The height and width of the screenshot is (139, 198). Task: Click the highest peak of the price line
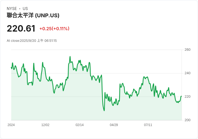click(70, 57)
